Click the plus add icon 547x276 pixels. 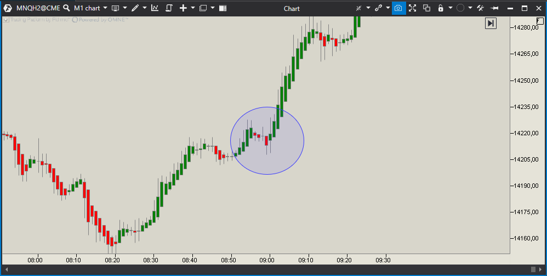[183, 8]
